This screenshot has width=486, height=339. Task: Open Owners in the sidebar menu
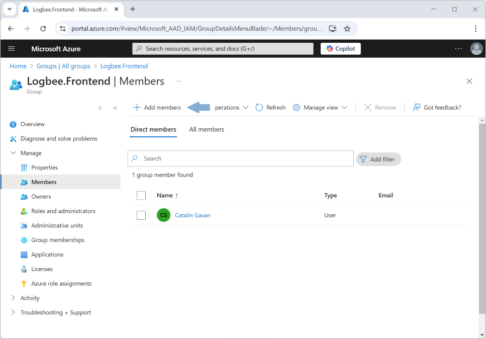pos(41,197)
